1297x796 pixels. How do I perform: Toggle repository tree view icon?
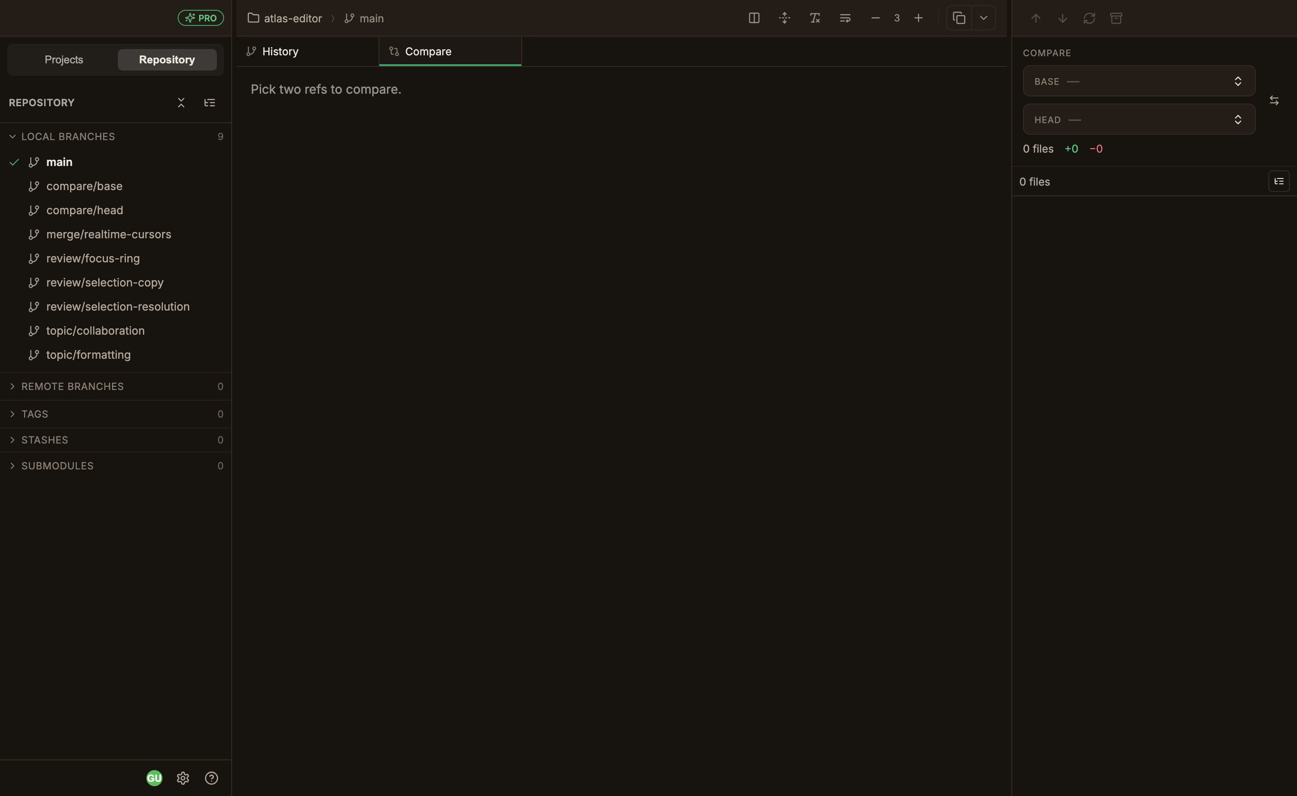[210, 103]
